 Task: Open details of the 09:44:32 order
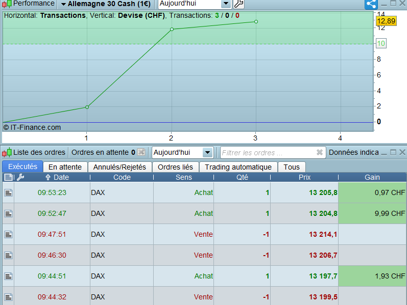pyautogui.click(x=8, y=297)
